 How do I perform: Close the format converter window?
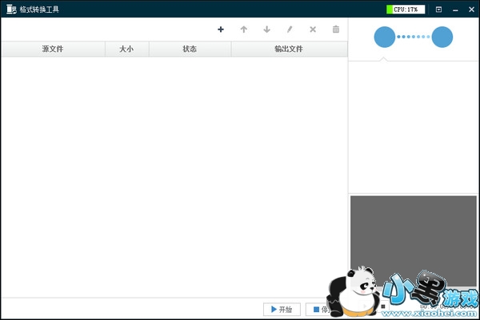click(x=470, y=10)
